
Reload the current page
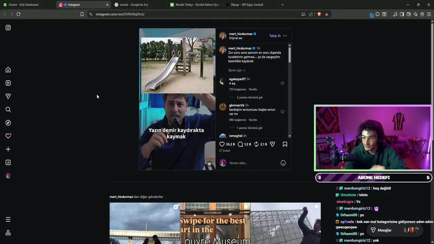(18, 14)
